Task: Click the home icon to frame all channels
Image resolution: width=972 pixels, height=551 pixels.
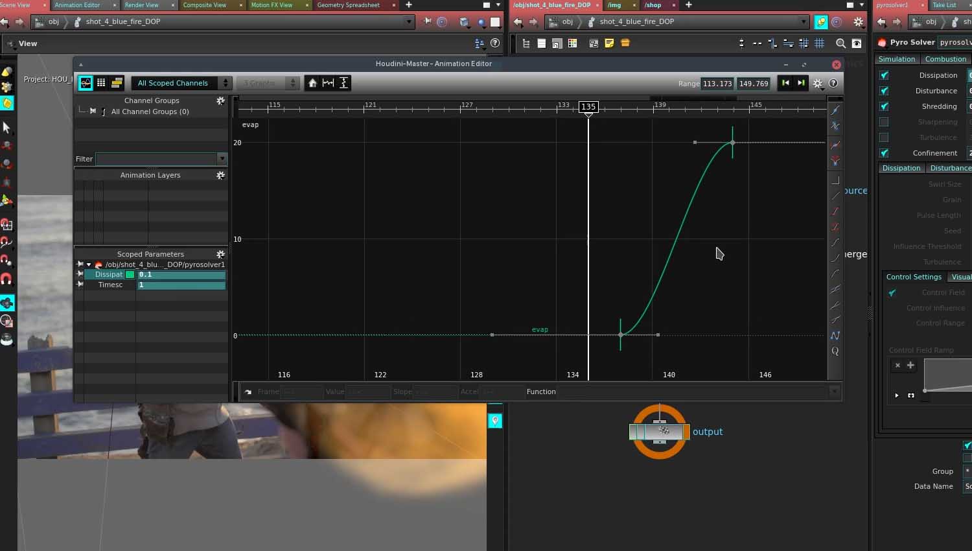Action: 312,83
